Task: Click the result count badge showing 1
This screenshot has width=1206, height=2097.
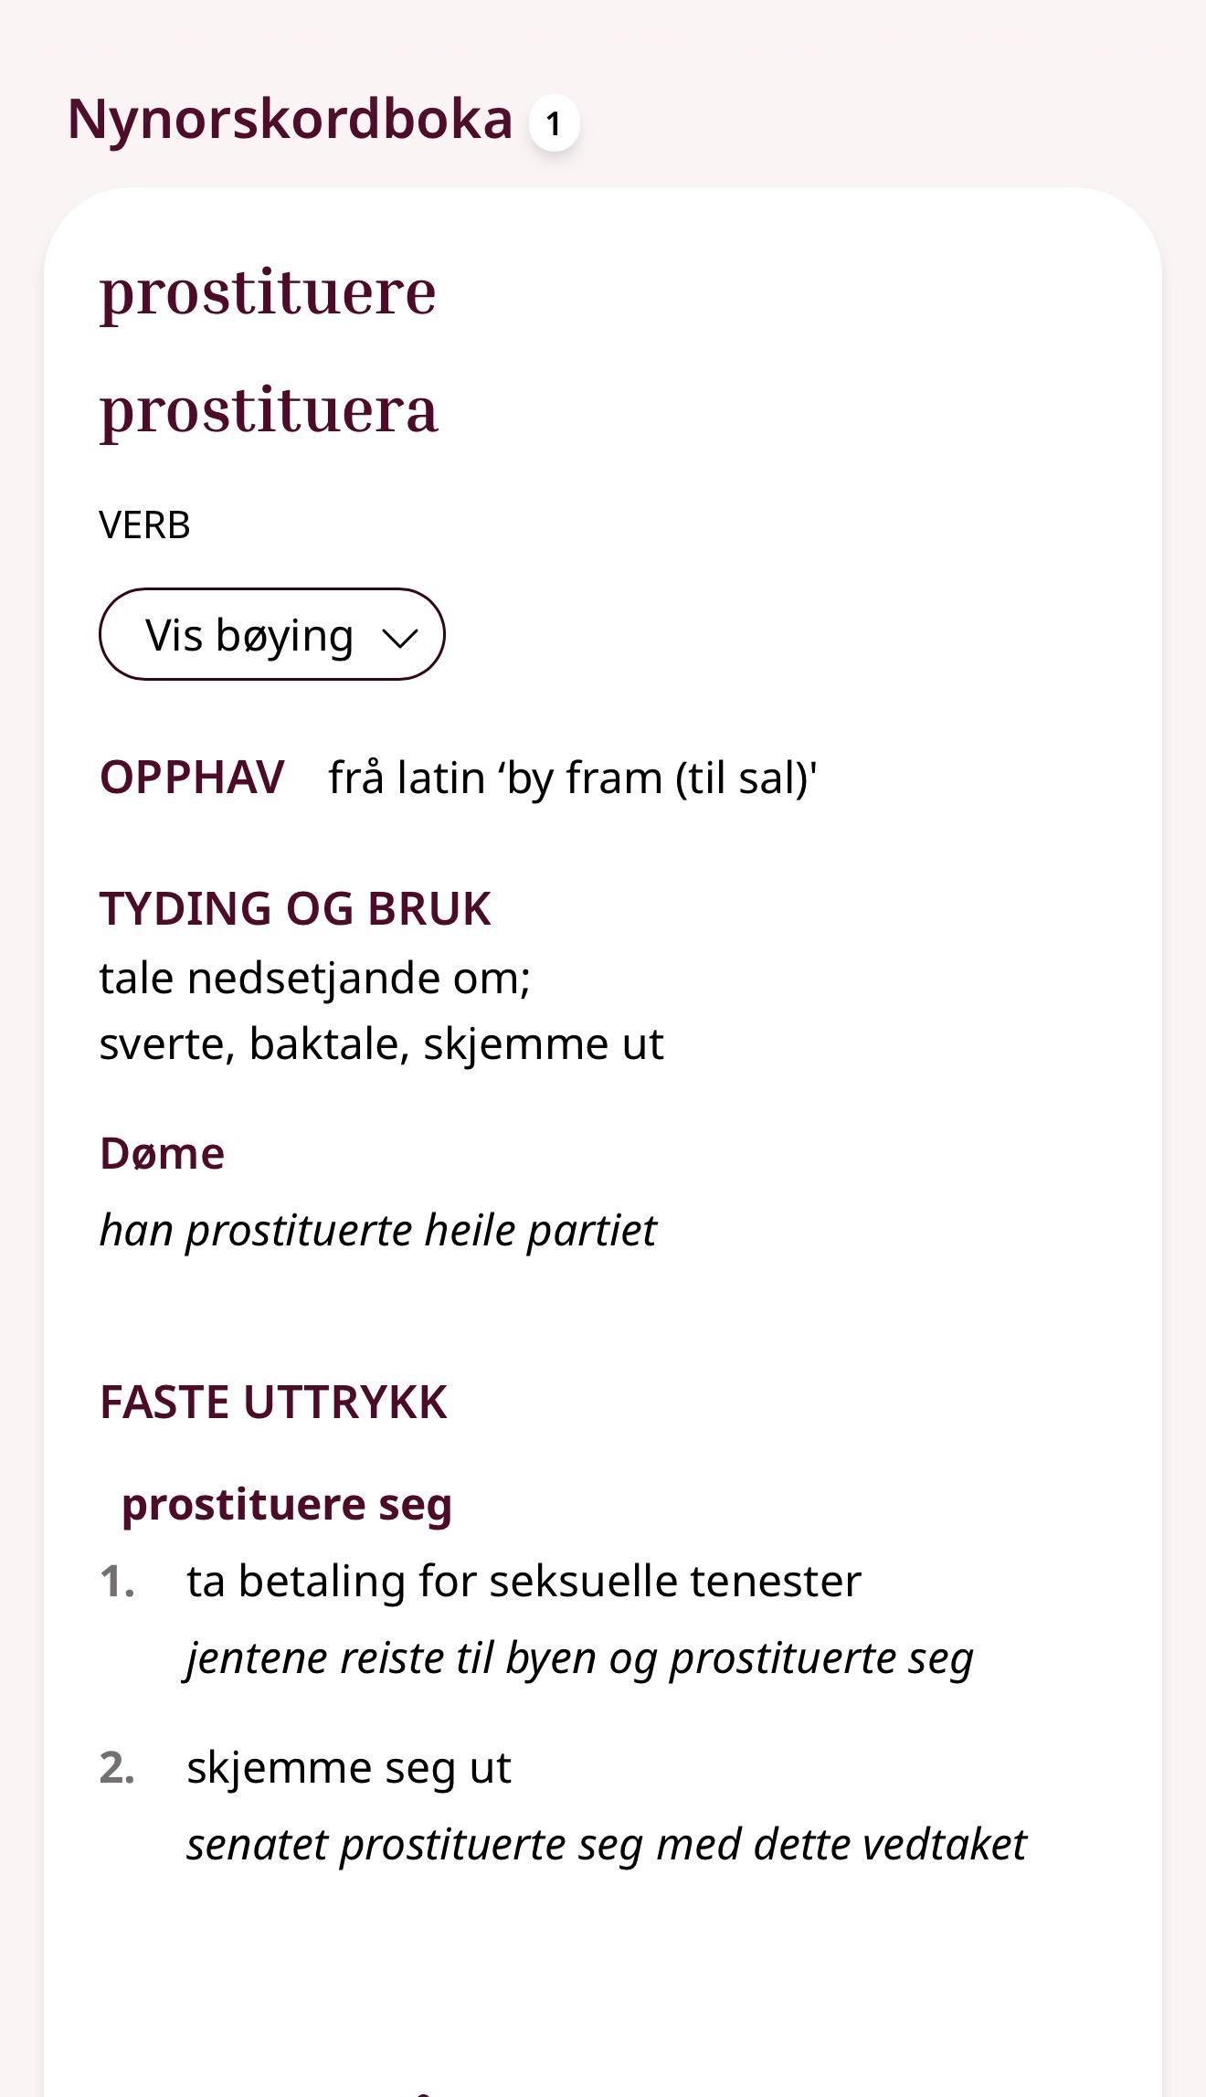Action: click(554, 123)
